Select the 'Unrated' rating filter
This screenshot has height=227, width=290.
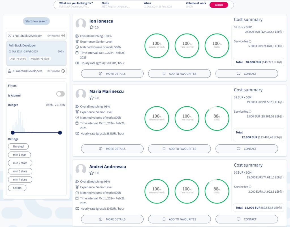(18, 146)
